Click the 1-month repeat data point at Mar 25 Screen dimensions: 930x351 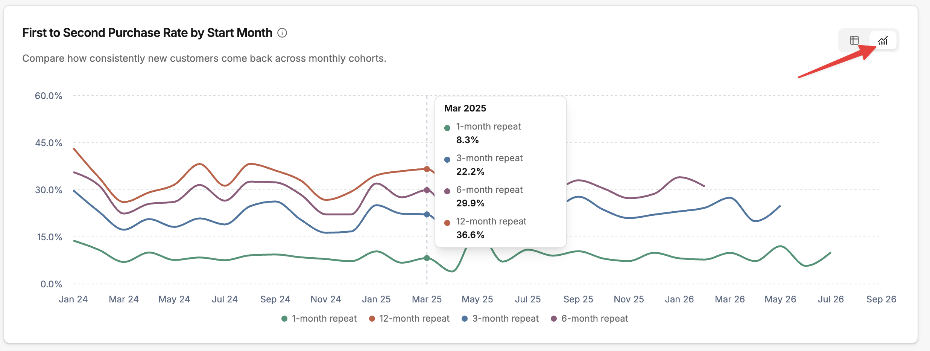pyautogui.click(x=427, y=258)
